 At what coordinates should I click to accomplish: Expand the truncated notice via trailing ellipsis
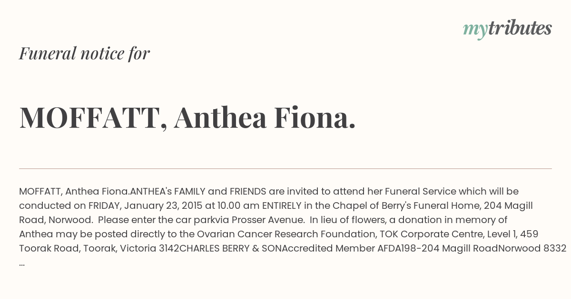pos(22,263)
